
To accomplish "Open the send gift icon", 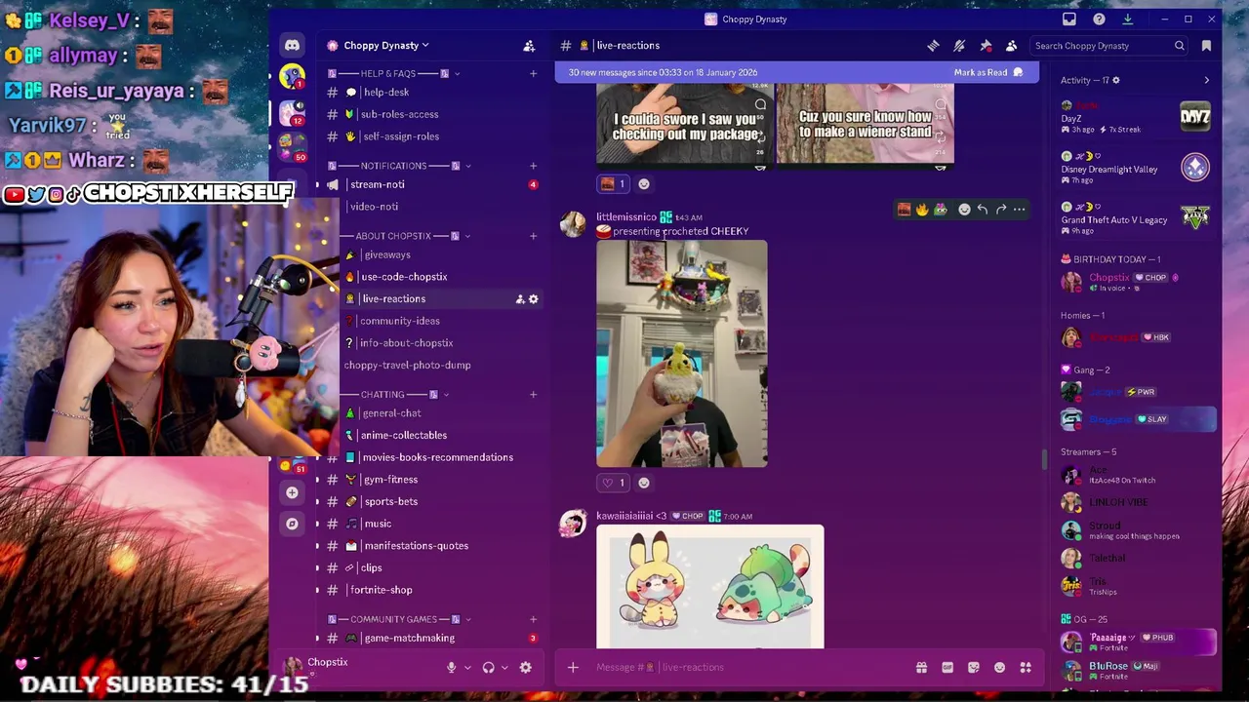I will (x=921, y=667).
